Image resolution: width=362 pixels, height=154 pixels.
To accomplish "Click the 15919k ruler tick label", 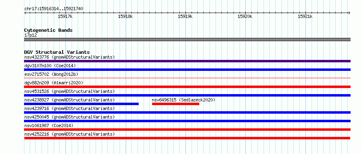I will (185, 16).
